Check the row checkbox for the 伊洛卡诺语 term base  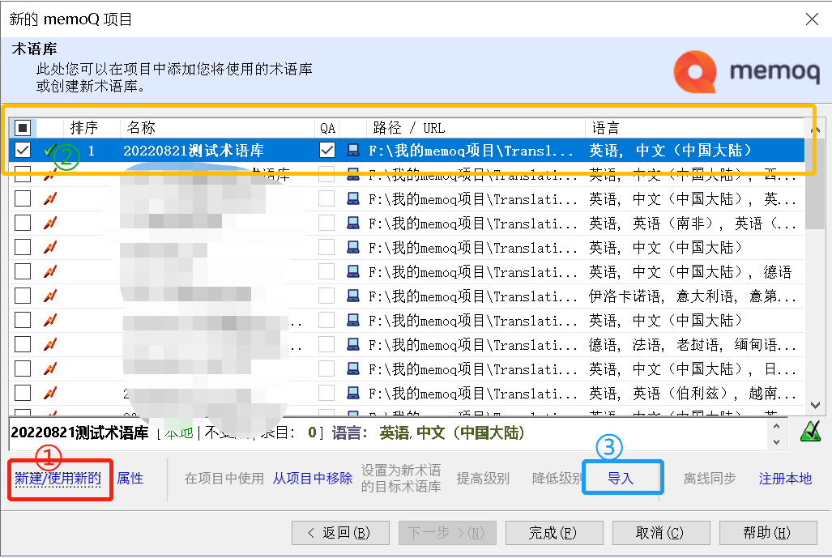23,296
